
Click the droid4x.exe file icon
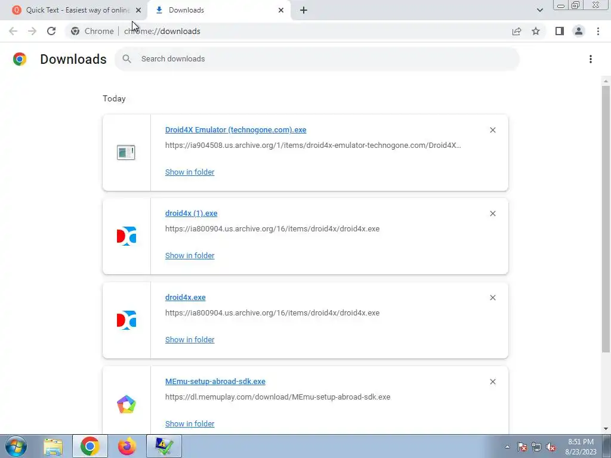click(x=126, y=320)
